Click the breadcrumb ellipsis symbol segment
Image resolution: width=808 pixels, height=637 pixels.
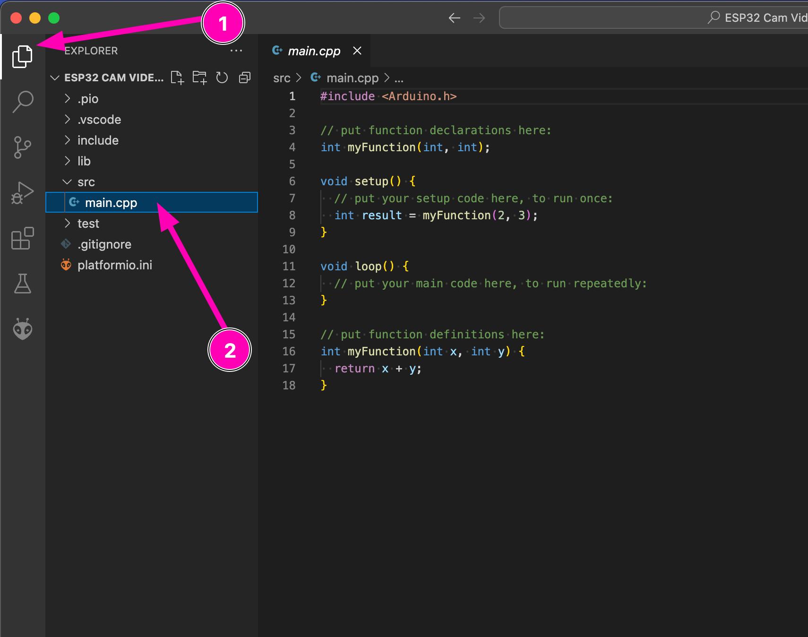(x=399, y=78)
